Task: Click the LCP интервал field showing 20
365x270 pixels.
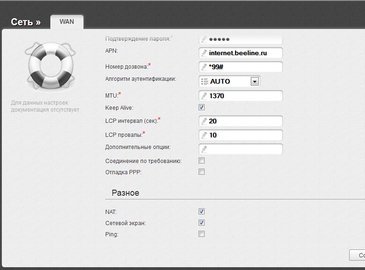Action: (241, 121)
